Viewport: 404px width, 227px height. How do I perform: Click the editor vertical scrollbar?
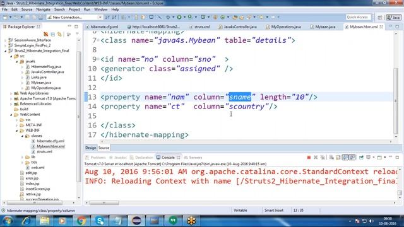(396, 101)
